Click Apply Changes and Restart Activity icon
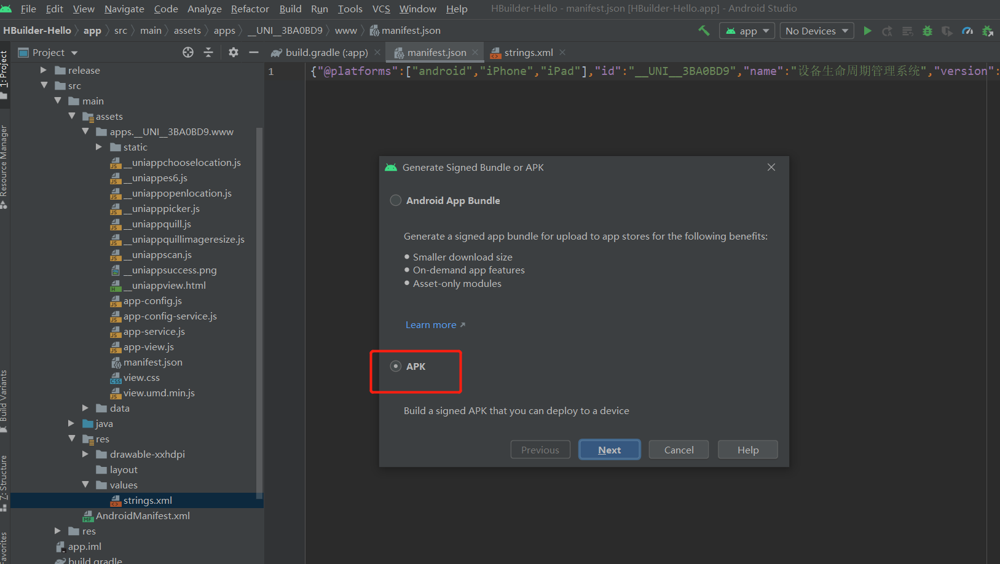This screenshot has width=1000, height=564. (887, 31)
